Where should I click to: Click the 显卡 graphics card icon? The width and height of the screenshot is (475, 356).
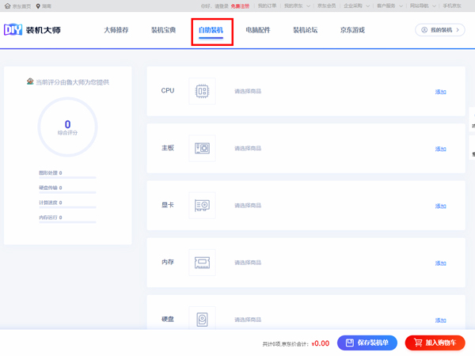pos(202,206)
